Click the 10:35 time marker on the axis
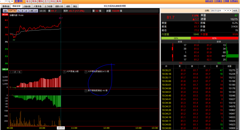The image size is (240, 130). pos(61,128)
